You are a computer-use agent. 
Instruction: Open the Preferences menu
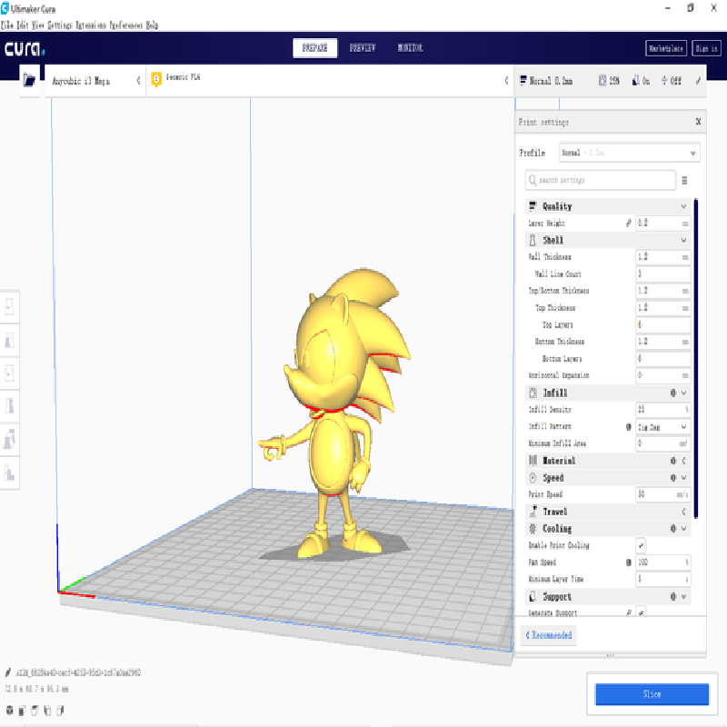coord(126,25)
